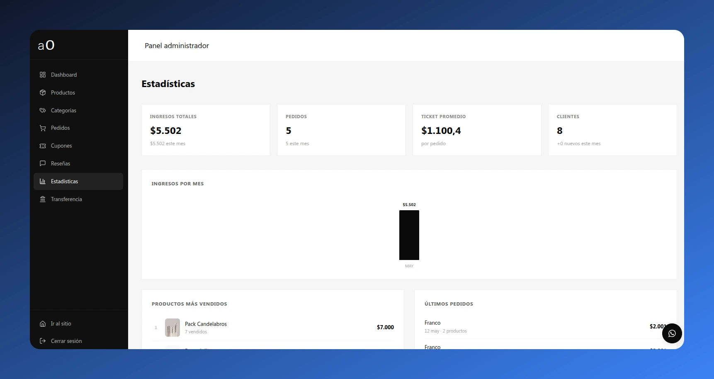The width and height of the screenshot is (714, 379).
Task: Open the Categorías menu entry
Action: (x=78, y=110)
